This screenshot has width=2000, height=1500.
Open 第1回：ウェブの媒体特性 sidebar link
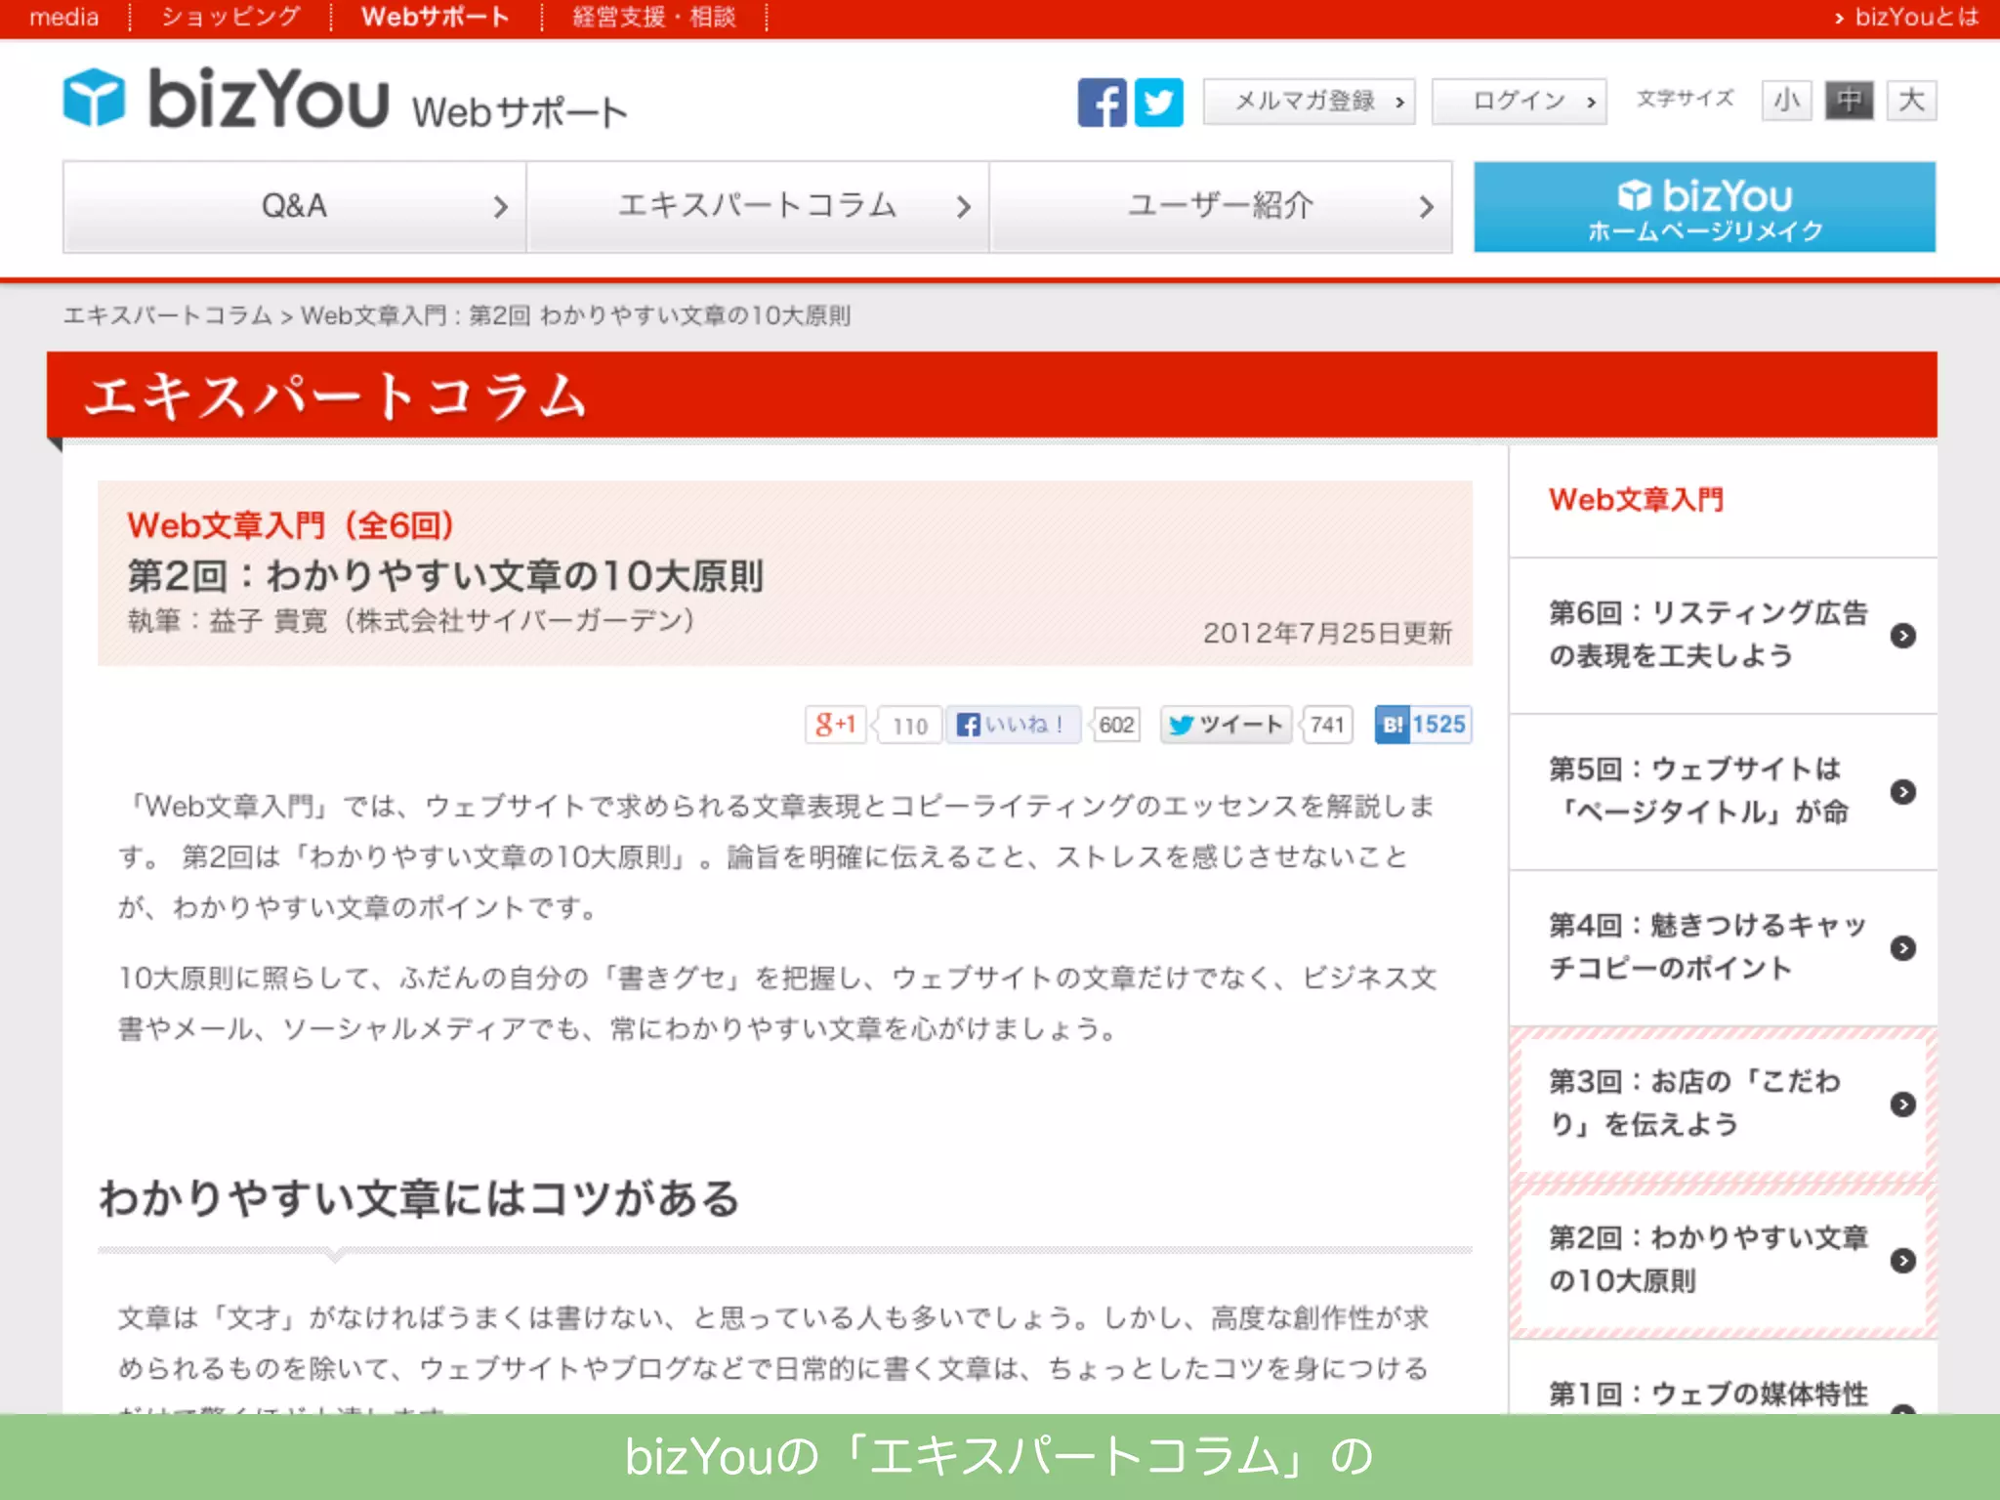[x=1723, y=1378]
